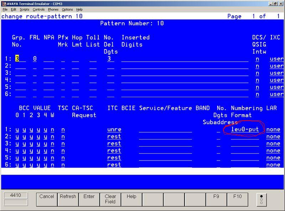This screenshot has height=211, width=285.
Task: Click the 'change route-pattern 10' command text
Action: 42,16
